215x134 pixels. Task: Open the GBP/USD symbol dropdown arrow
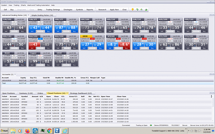tap(91, 19)
